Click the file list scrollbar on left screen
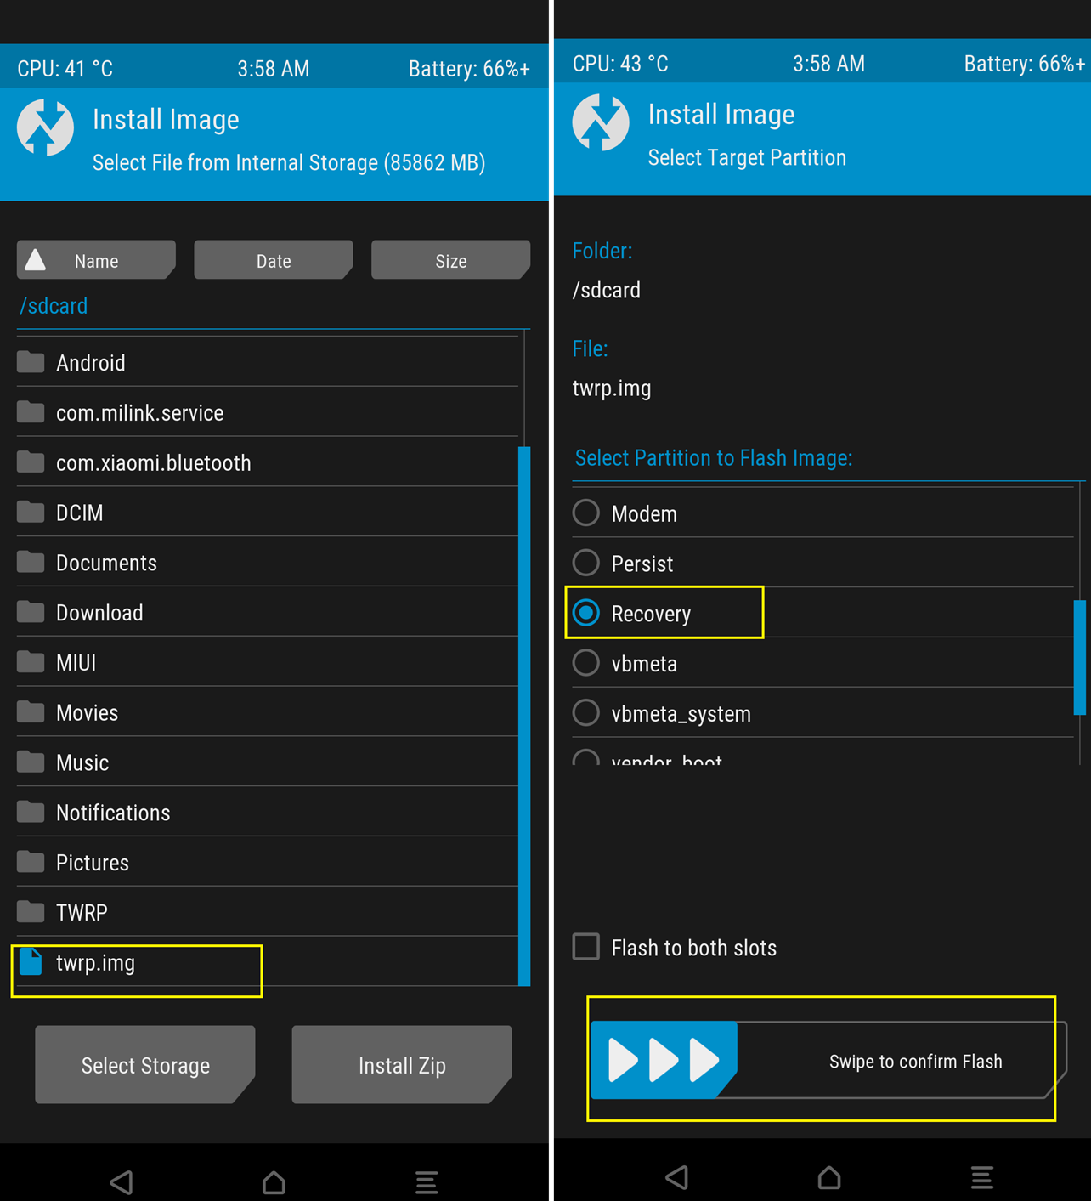1091x1201 pixels. point(524,716)
